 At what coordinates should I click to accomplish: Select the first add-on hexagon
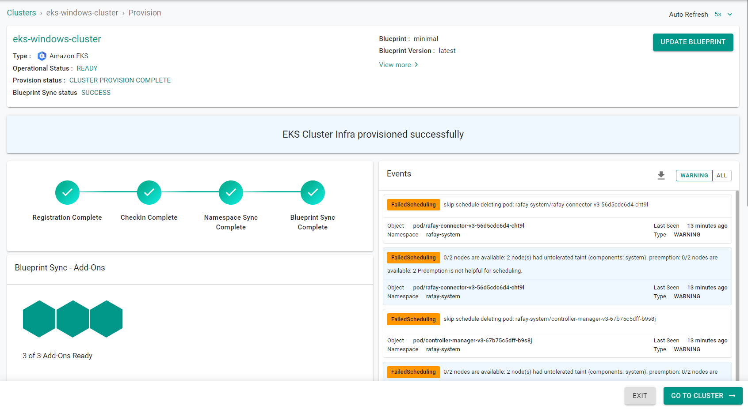point(39,319)
